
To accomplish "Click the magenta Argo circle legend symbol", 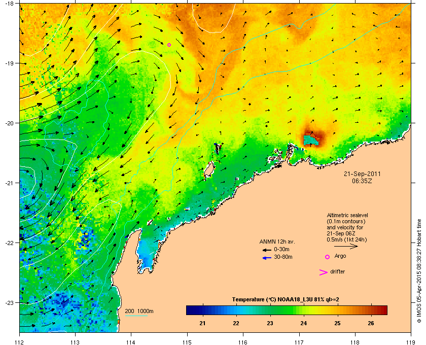I will coord(328,257).
